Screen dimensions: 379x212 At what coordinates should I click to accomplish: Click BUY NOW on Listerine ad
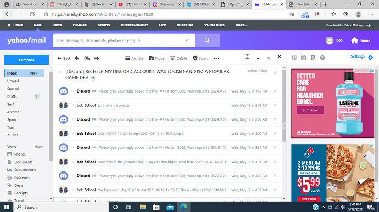point(310,110)
